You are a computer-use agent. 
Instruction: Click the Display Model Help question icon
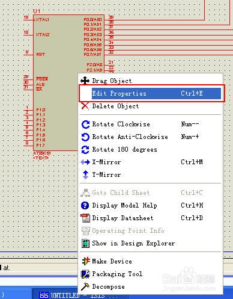[85, 205]
